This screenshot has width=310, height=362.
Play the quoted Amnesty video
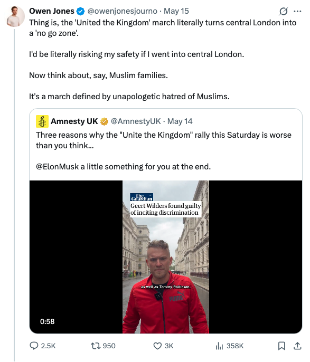click(x=166, y=256)
